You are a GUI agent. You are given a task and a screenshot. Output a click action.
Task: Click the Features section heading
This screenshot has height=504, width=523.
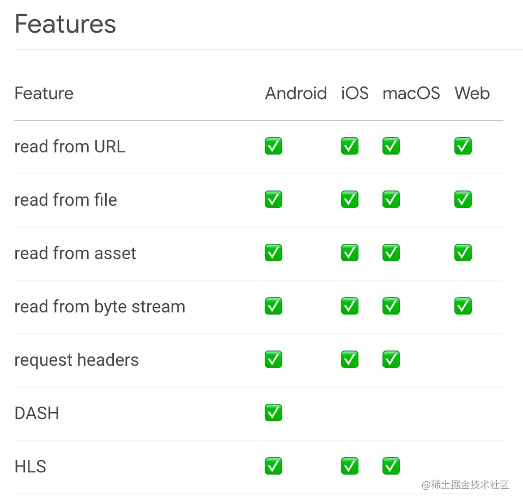coord(65,24)
